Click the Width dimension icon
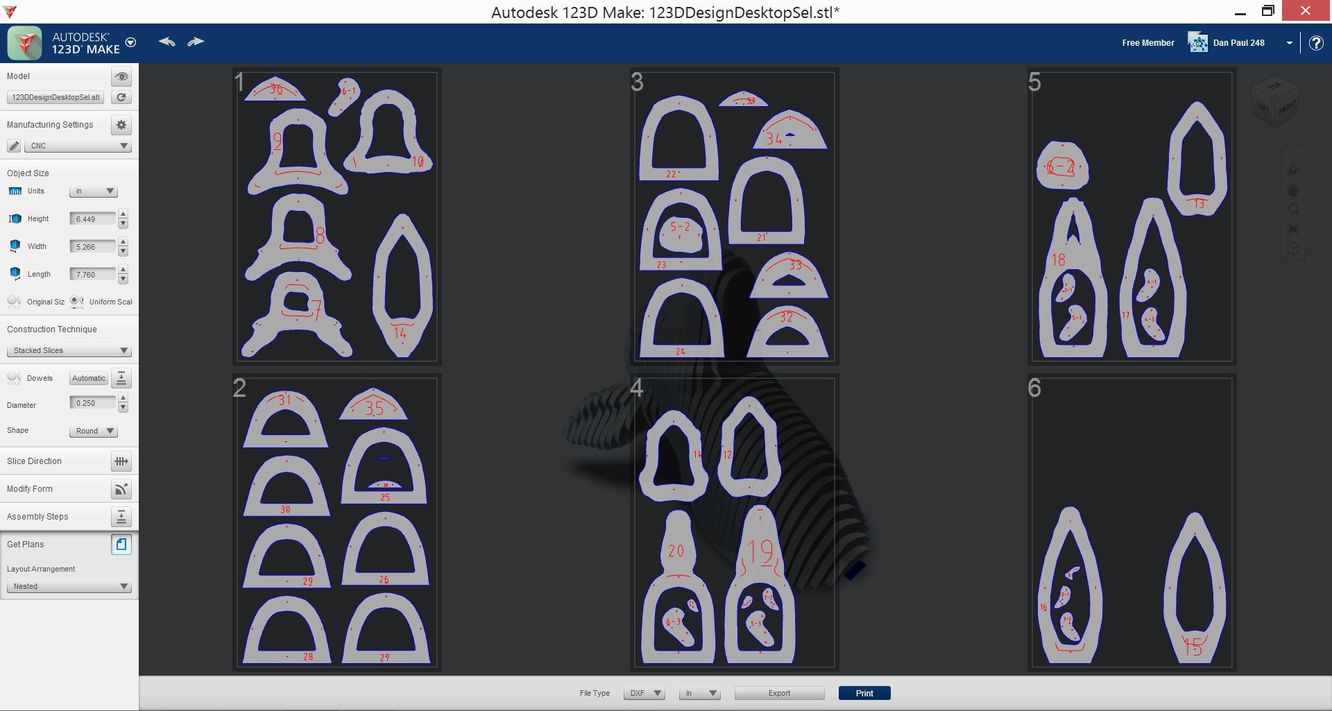The height and width of the screenshot is (711, 1332). pyautogui.click(x=15, y=246)
